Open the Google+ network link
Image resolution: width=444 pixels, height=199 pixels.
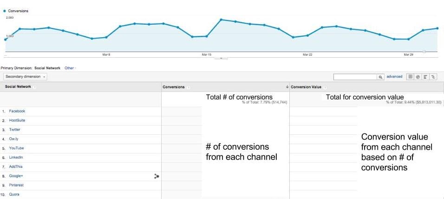tap(16, 176)
